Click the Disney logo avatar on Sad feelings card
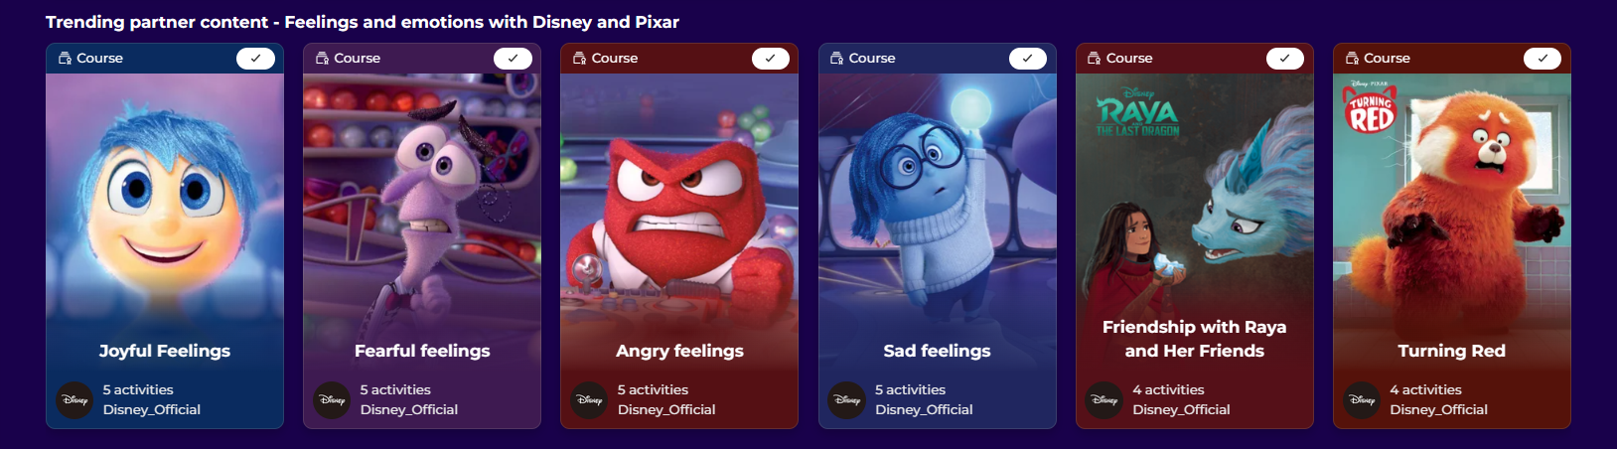1617x449 pixels. pyautogui.click(x=847, y=400)
